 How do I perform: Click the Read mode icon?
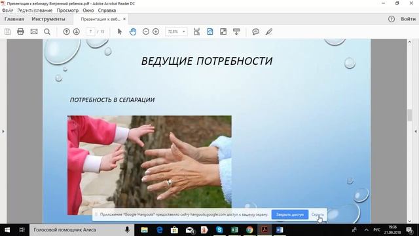pos(236,31)
